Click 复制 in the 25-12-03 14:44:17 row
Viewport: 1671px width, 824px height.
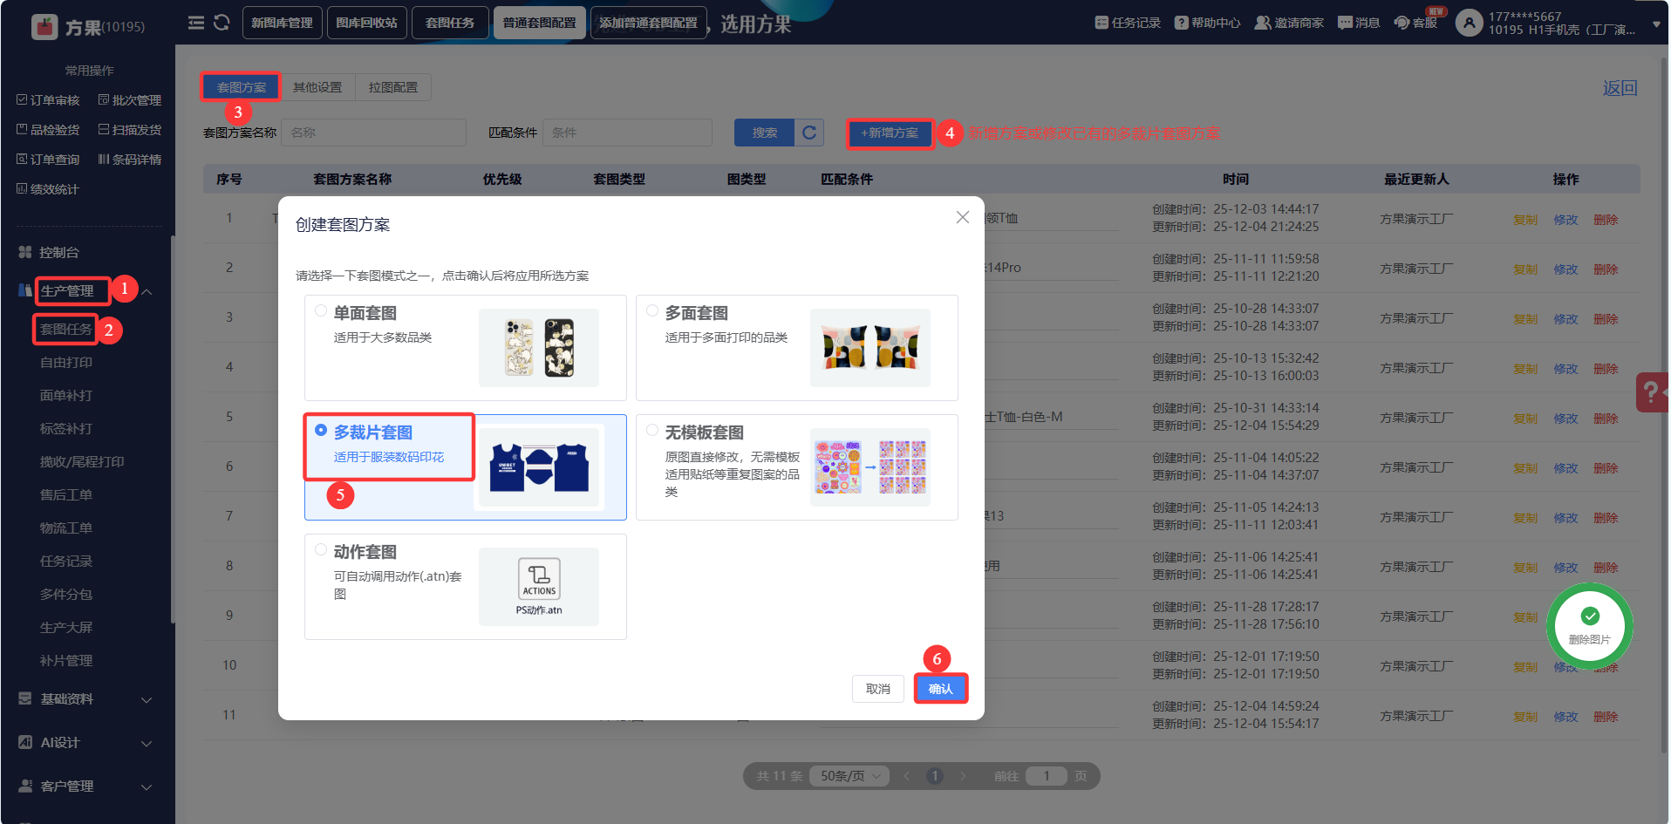click(1525, 220)
